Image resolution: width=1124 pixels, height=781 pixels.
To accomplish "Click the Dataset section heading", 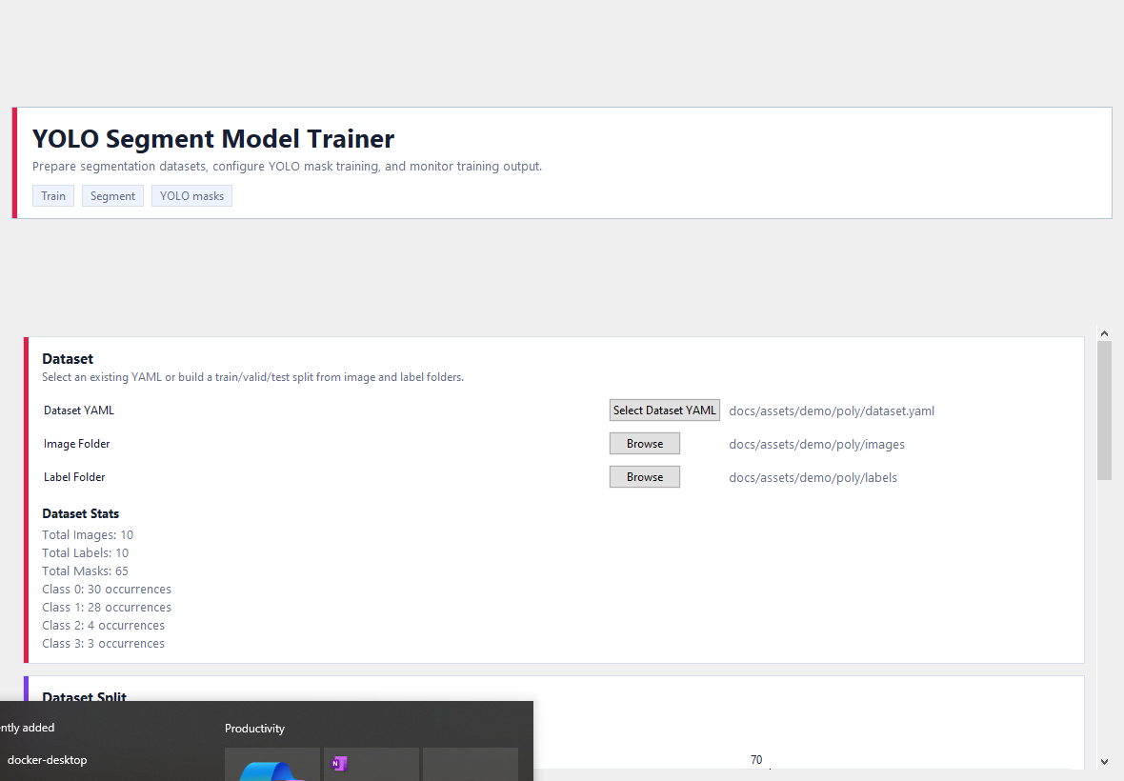I will pos(68,358).
